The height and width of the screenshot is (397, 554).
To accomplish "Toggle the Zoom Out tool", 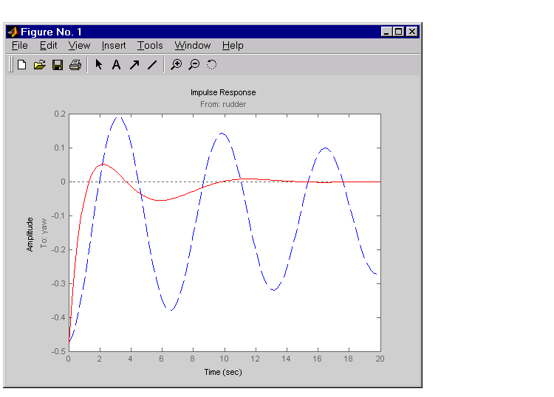I will click(194, 65).
